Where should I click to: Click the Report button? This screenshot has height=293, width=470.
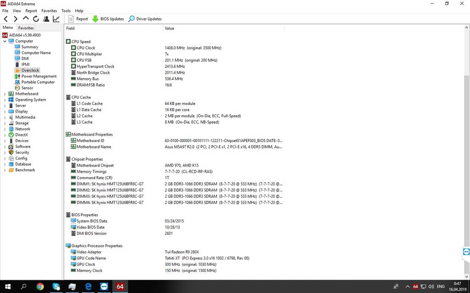[78, 19]
